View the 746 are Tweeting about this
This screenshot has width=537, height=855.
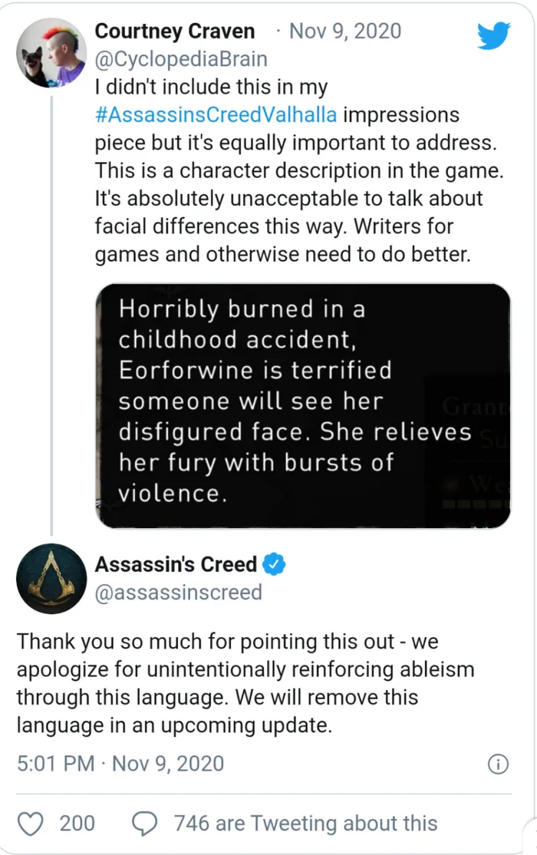(x=305, y=824)
